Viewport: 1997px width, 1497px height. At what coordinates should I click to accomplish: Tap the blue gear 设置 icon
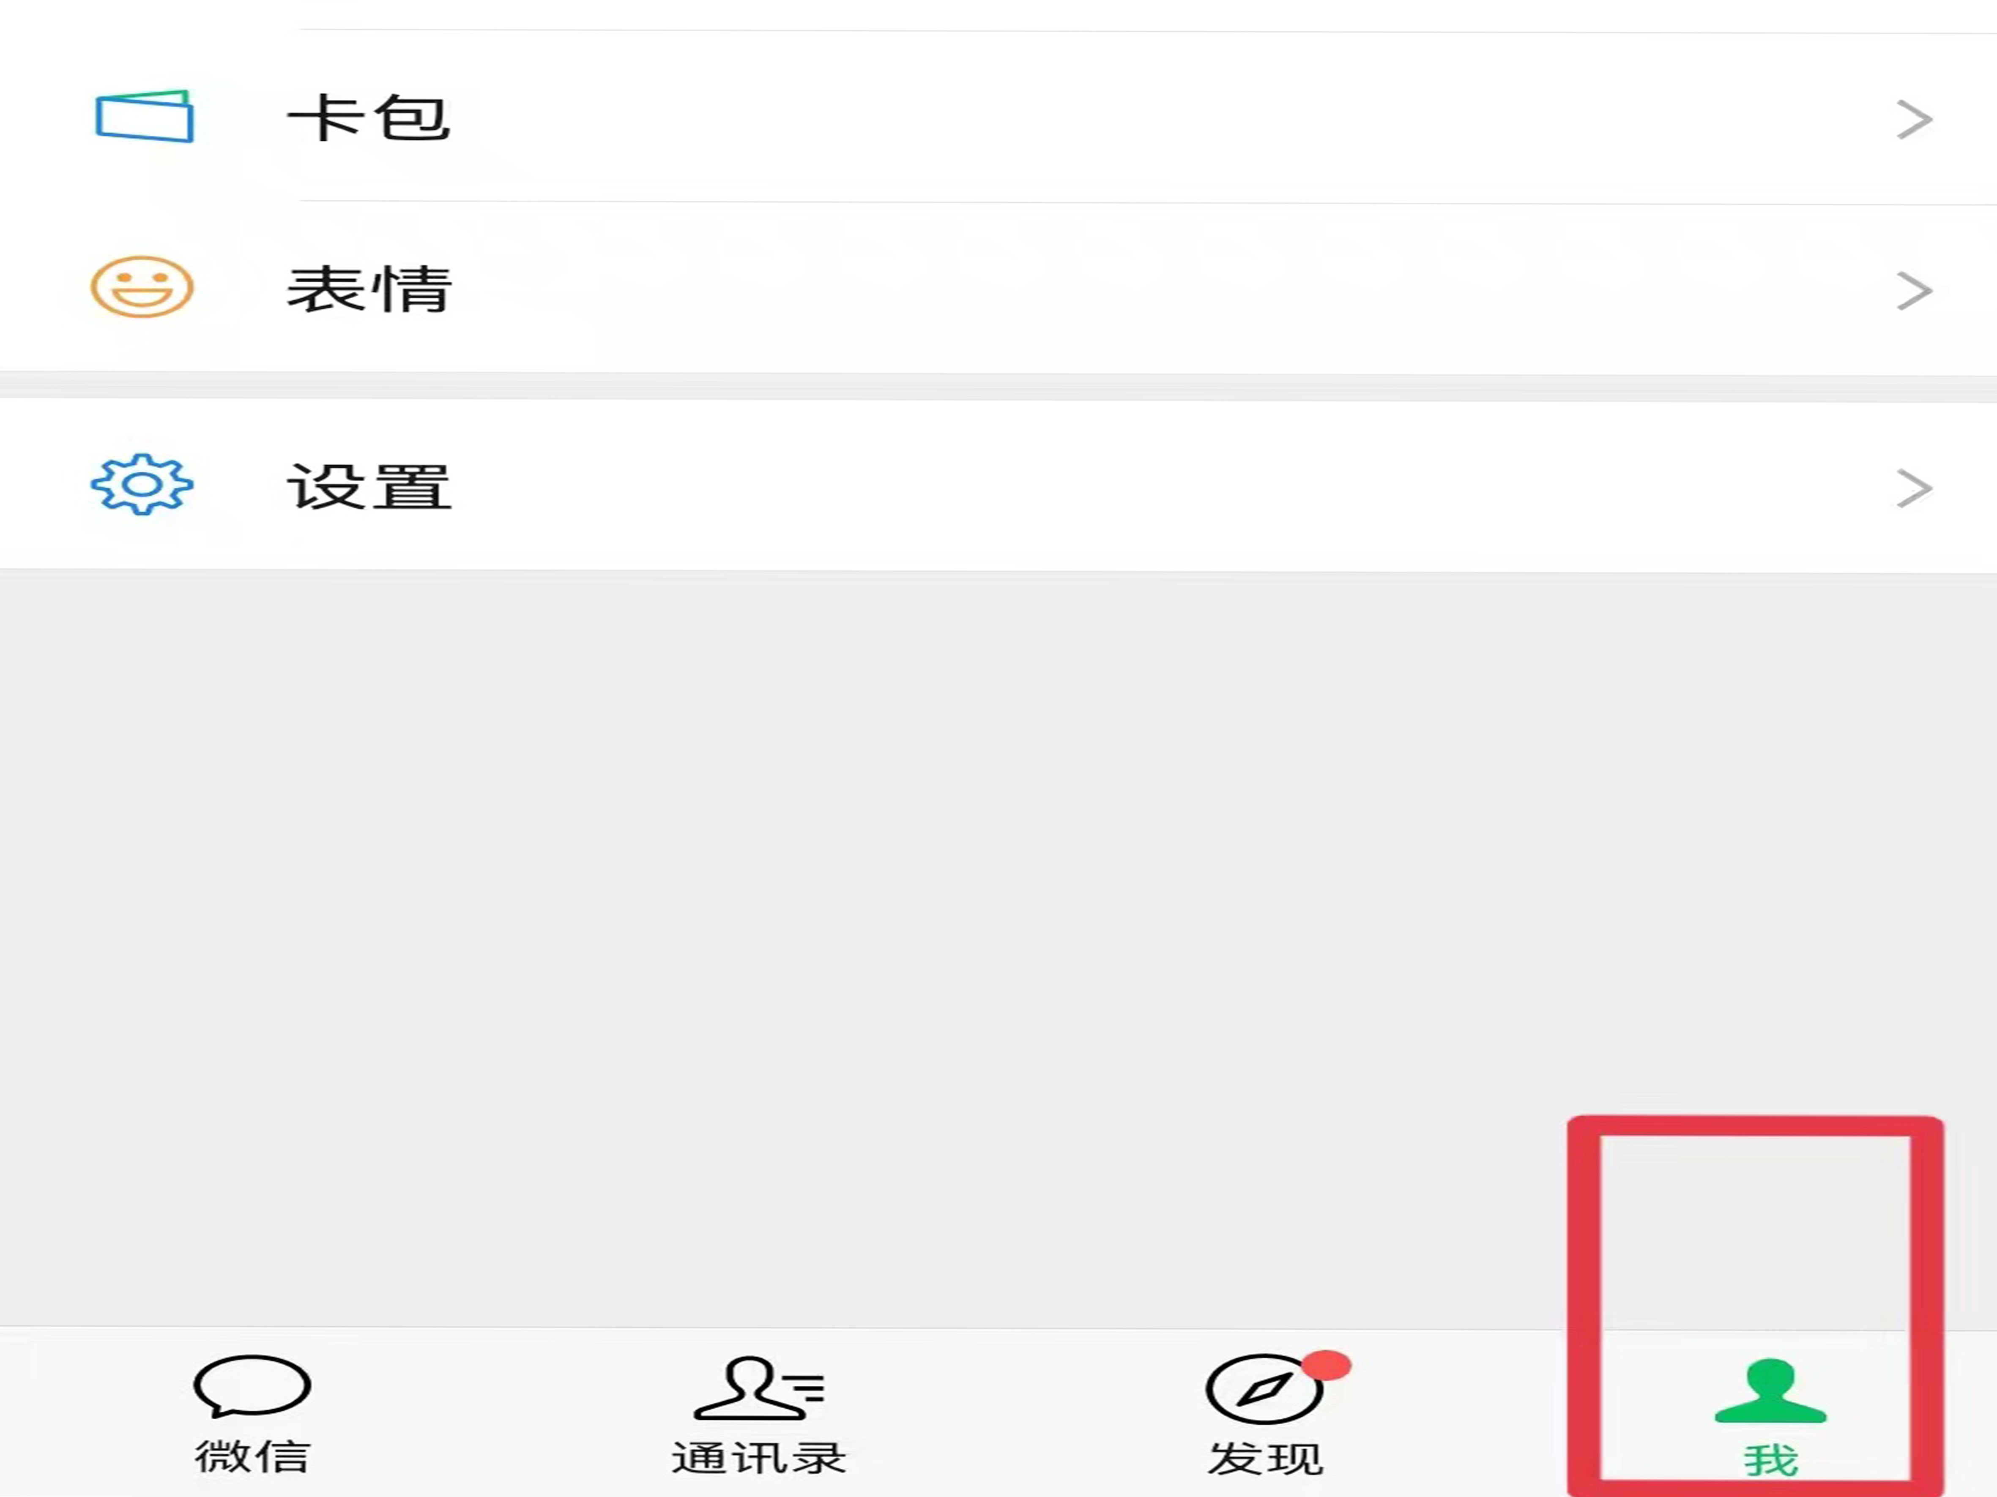142,485
